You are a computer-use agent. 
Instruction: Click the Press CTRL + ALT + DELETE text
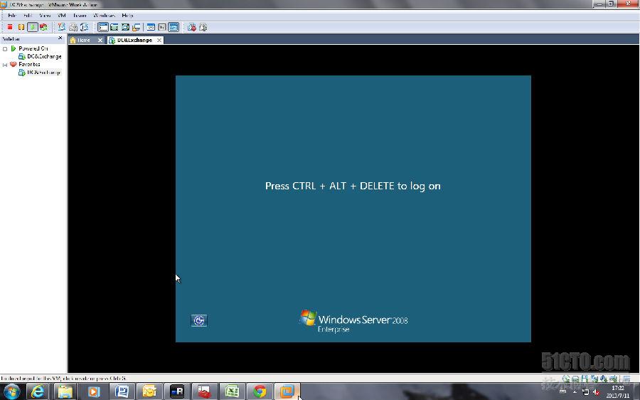click(353, 186)
